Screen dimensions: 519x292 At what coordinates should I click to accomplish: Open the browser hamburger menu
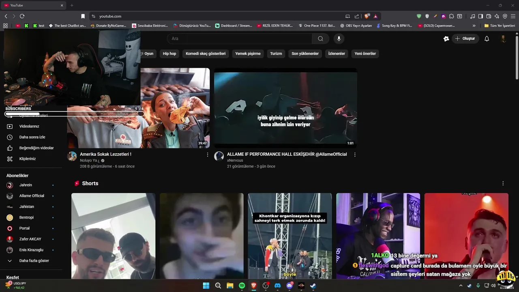pos(513,16)
